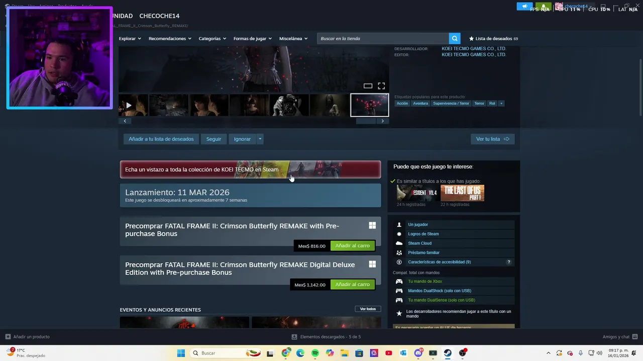Click the microphone tray icon
The width and height of the screenshot is (643, 361).
pos(581,353)
